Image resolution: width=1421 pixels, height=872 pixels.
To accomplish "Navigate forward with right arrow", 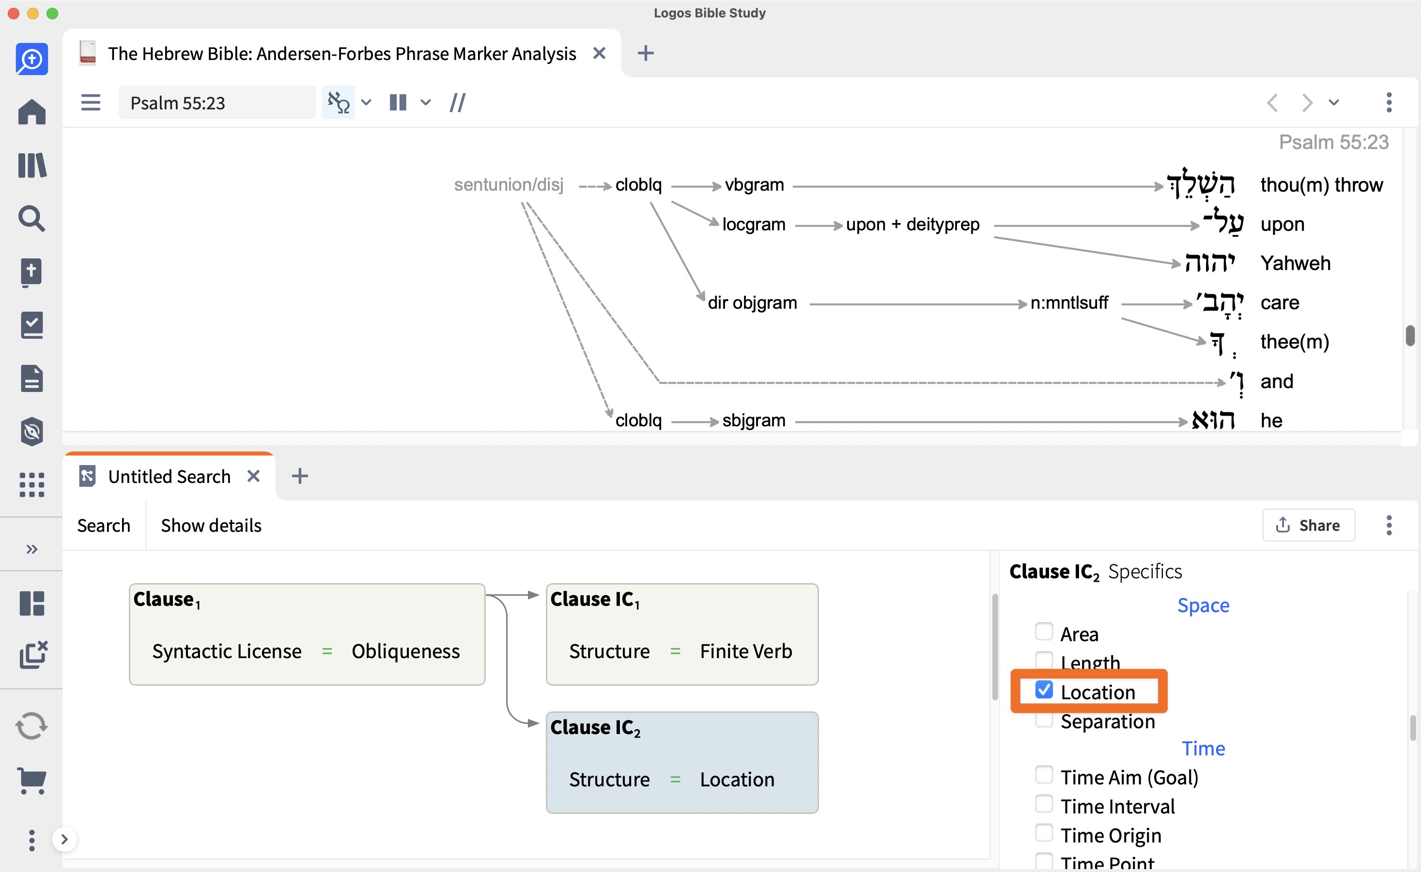I will (1307, 103).
